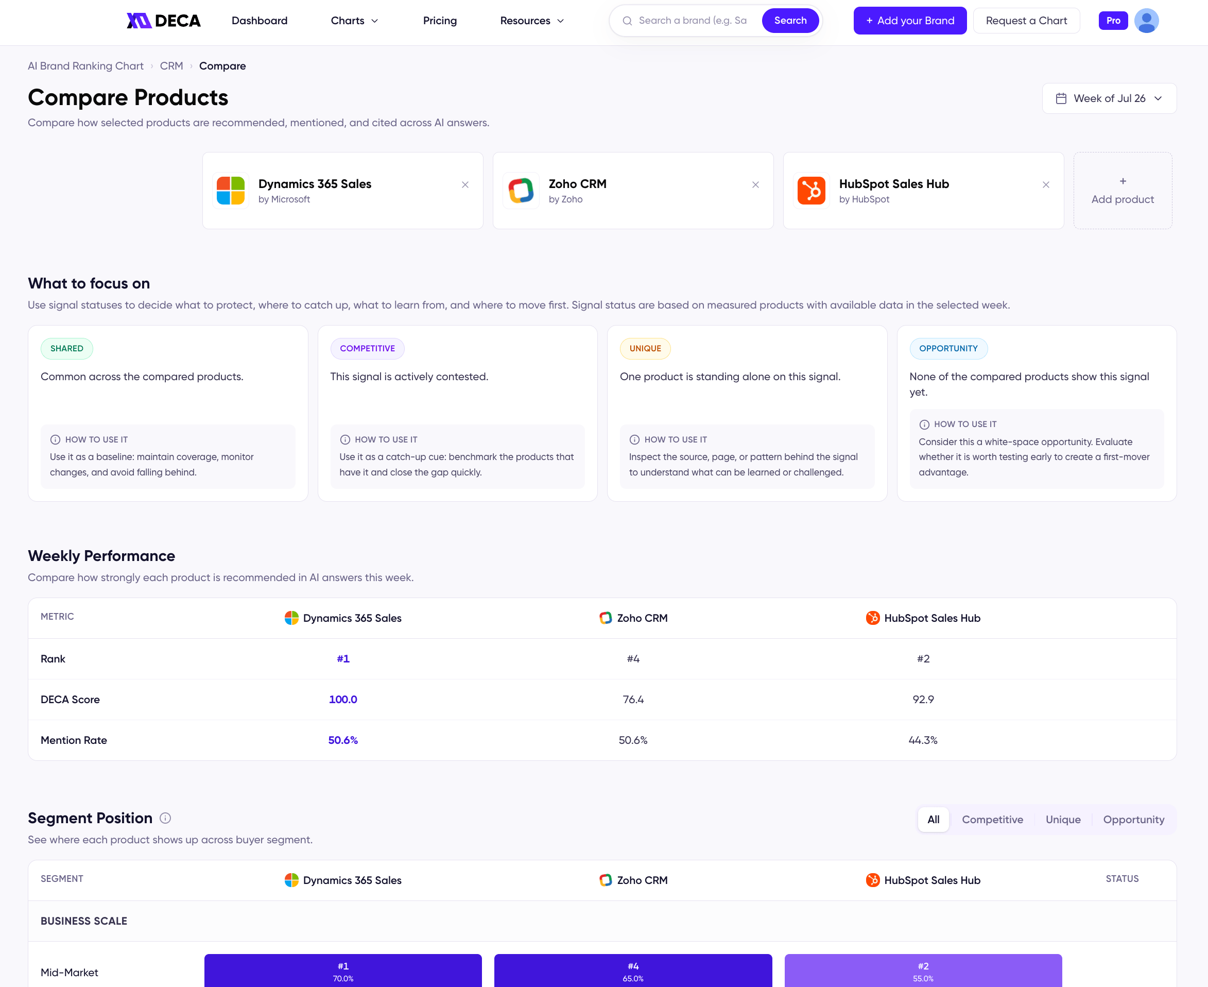Expand the Charts dropdown menu

(355, 21)
